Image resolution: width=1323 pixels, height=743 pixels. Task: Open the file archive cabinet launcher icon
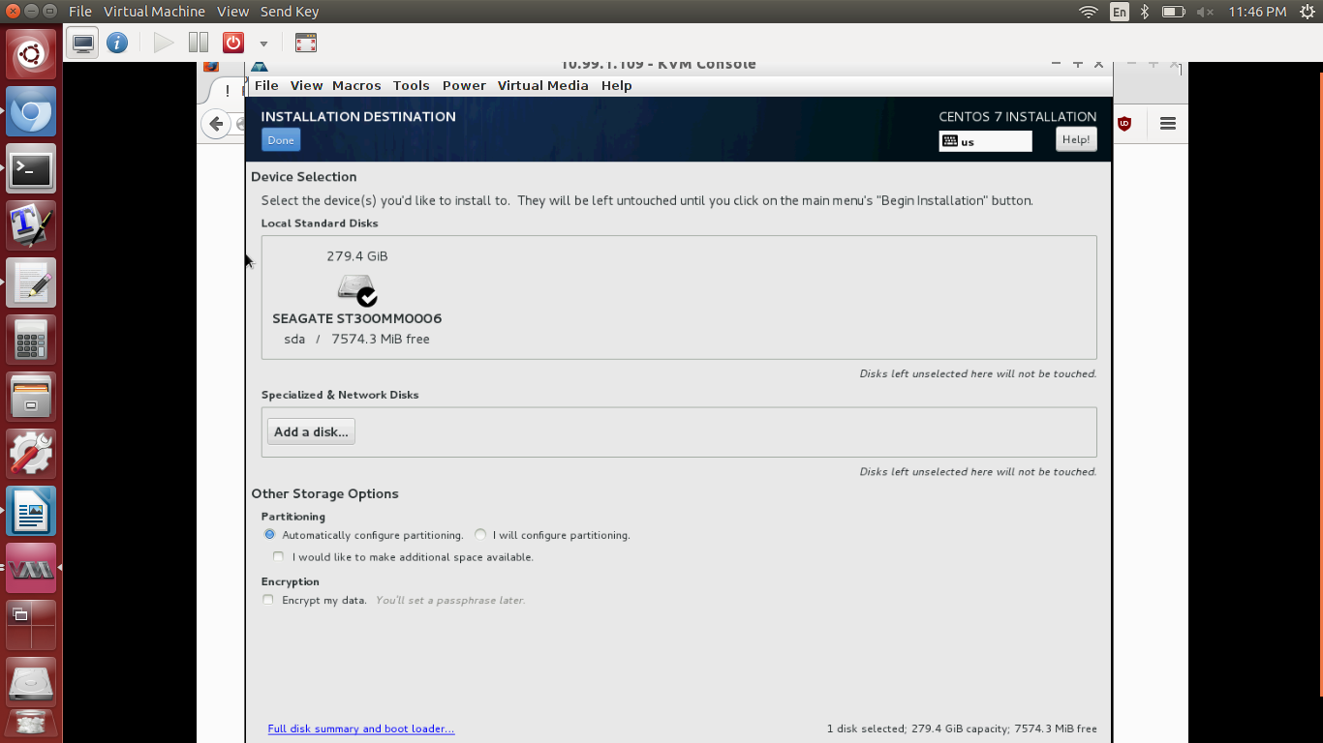[32, 397]
